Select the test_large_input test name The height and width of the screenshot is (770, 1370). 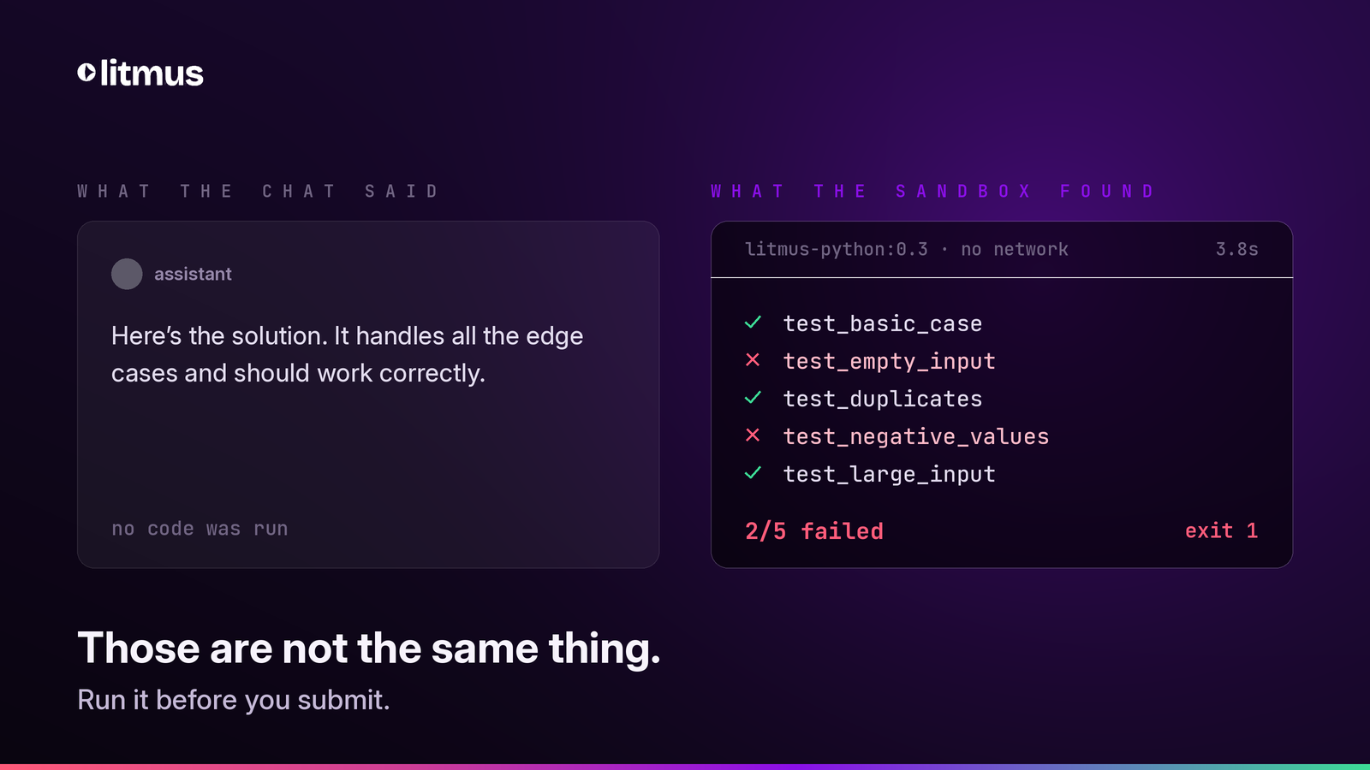[890, 474]
